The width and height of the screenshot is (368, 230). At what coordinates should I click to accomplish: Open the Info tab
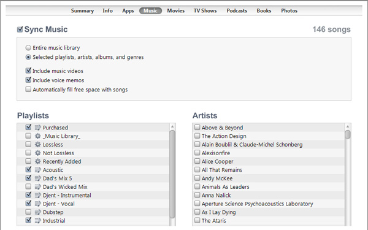click(x=108, y=11)
